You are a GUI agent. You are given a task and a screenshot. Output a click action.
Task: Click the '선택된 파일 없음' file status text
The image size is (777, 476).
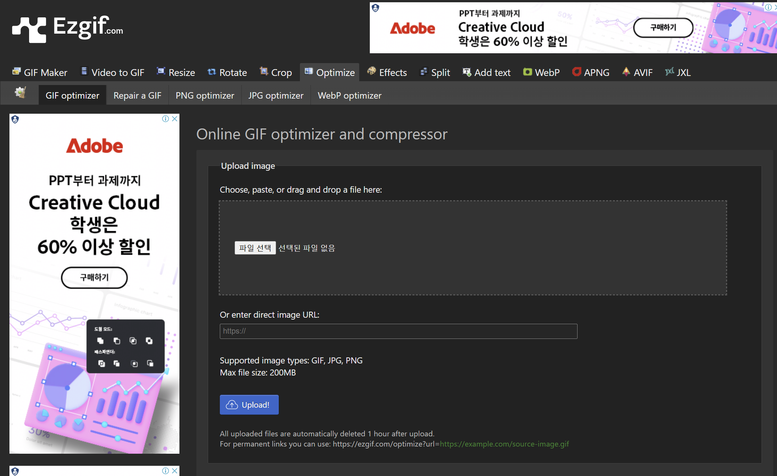[x=307, y=248]
